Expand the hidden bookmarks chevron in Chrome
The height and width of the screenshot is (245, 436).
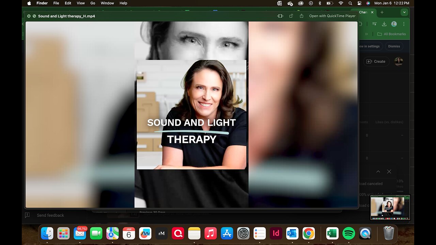point(367,34)
